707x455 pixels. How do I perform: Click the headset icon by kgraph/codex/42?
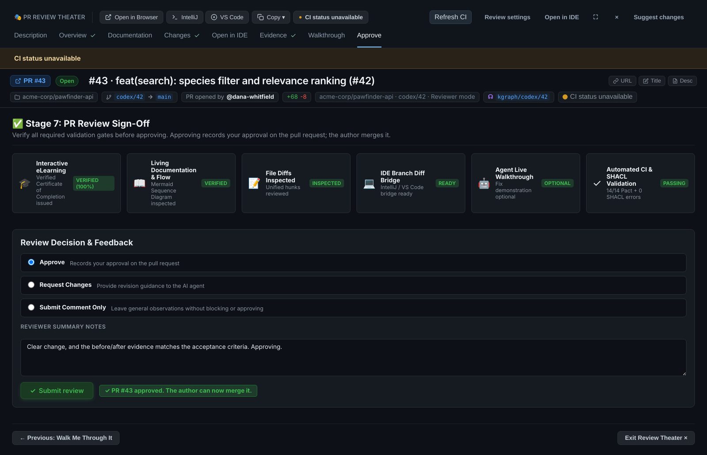point(490,97)
